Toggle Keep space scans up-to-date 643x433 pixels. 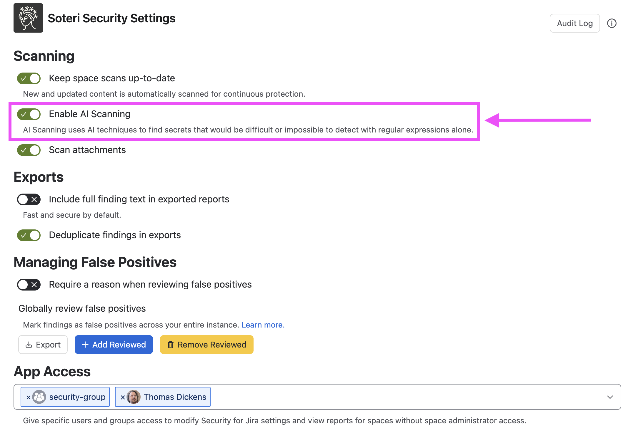[x=29, y=78]
